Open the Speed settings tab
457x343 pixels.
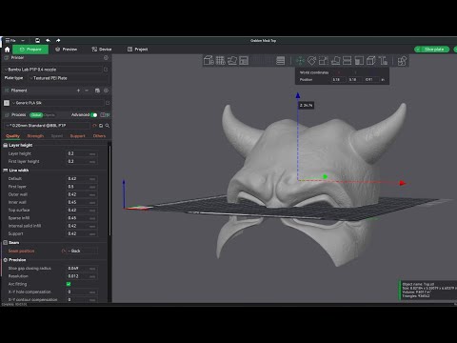click(x=57, y=136)
